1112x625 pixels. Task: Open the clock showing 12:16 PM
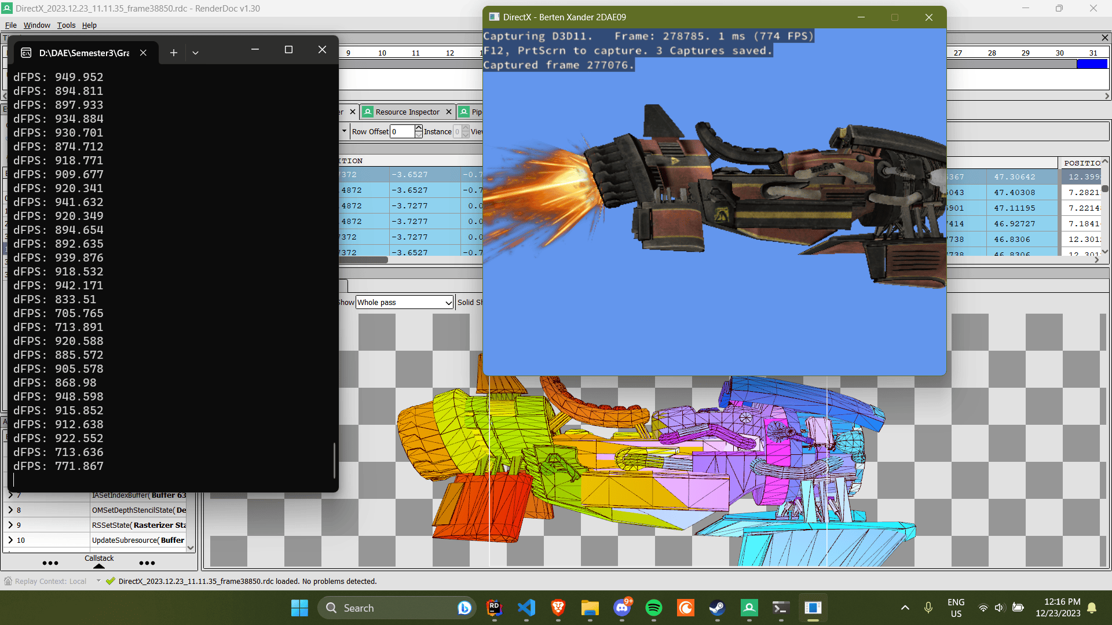pos(1058,608)
